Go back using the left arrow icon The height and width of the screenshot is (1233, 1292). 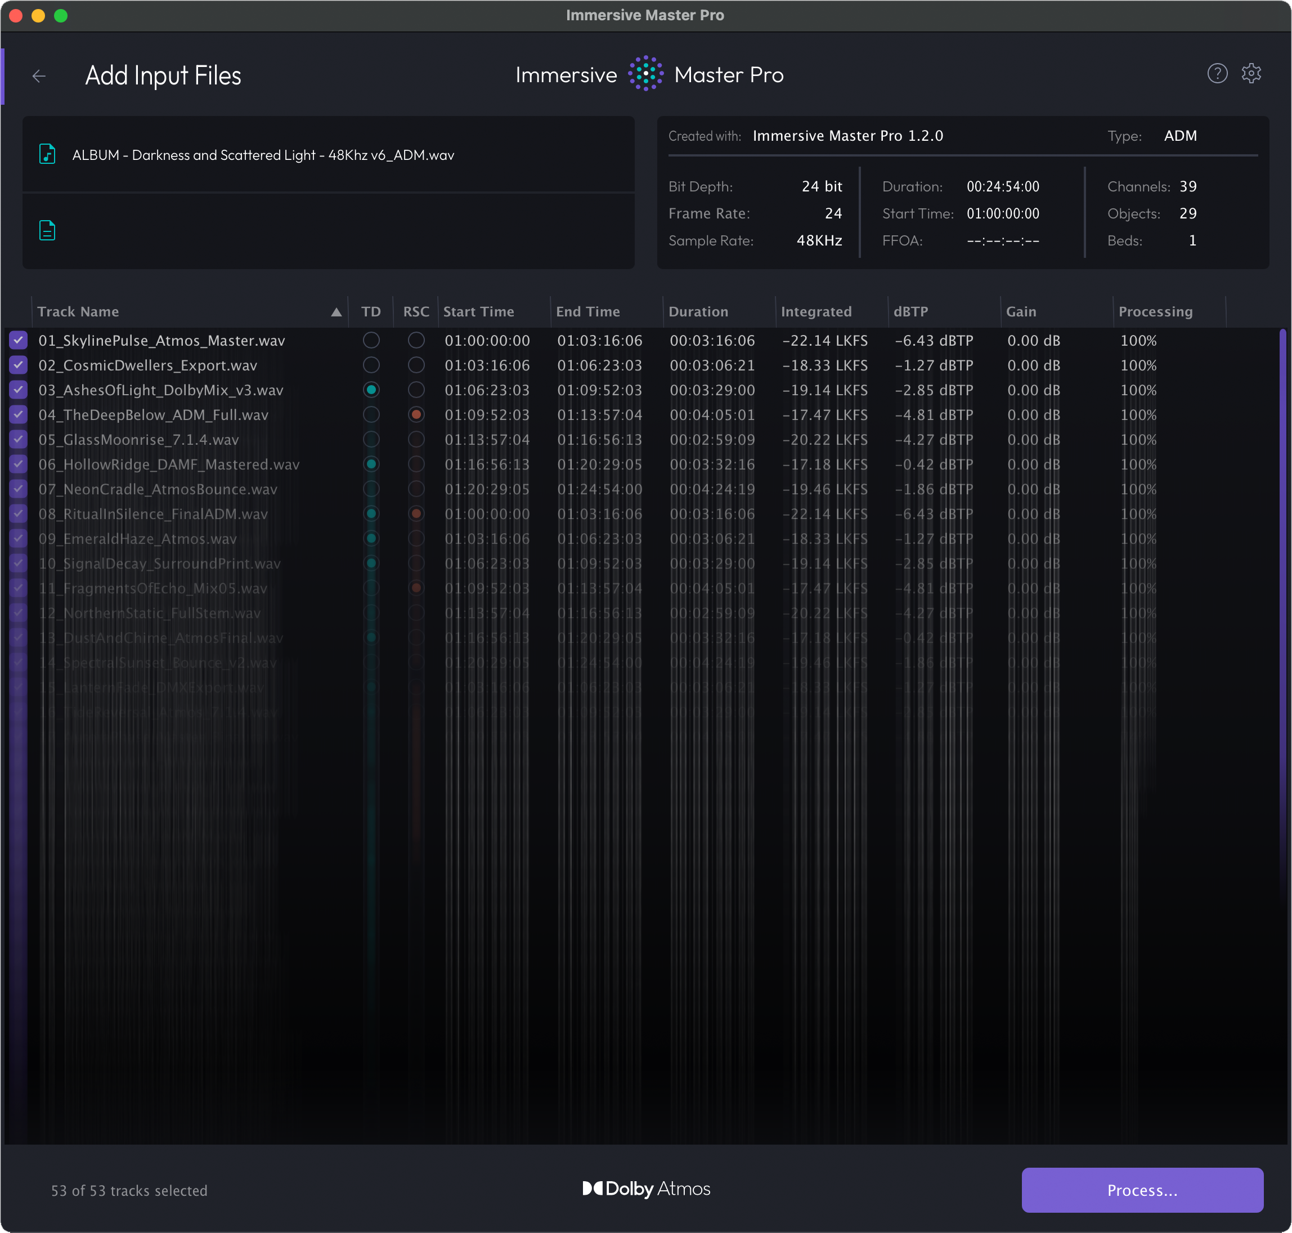coord(39,76)
